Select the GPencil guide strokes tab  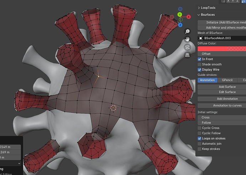(227, 80)
